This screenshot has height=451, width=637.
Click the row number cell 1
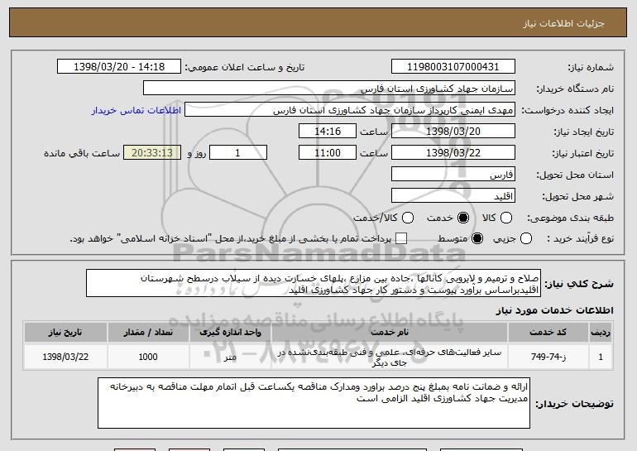[601, 357]
